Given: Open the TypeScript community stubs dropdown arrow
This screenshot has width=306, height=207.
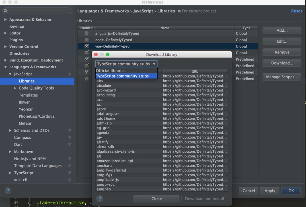Looking at the screenshot, I should (154, 64).
